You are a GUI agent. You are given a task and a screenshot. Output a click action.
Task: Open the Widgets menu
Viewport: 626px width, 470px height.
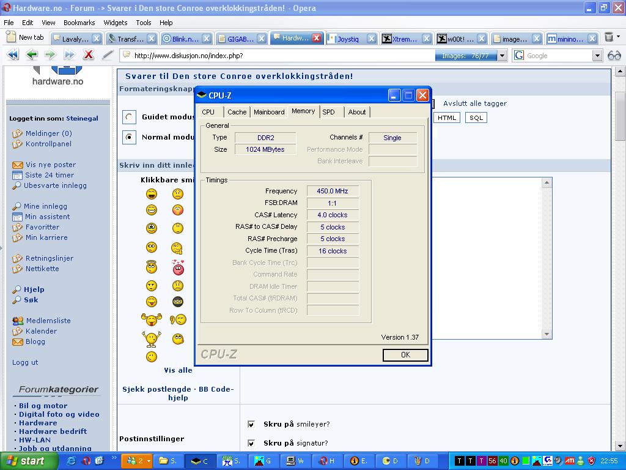[116, 23]
